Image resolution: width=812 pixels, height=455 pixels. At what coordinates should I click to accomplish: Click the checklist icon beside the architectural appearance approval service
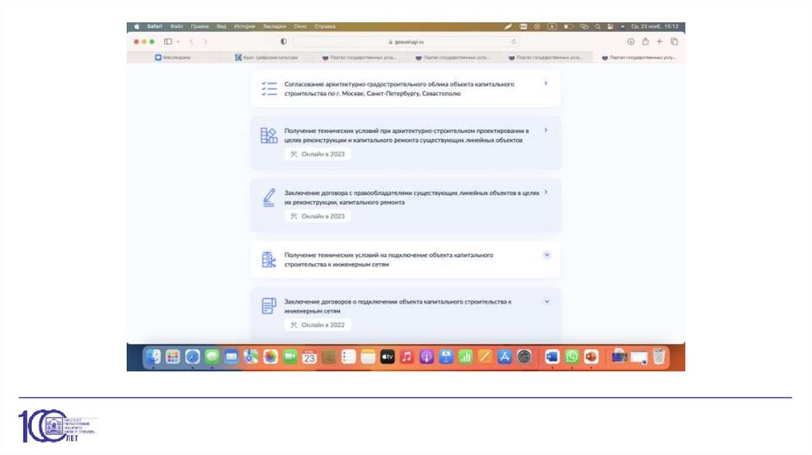click(x=269, y=88)
